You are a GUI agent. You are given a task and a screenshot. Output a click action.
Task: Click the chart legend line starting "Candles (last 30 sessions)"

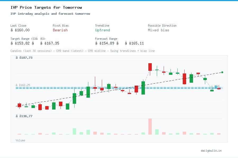click(83, 51)
